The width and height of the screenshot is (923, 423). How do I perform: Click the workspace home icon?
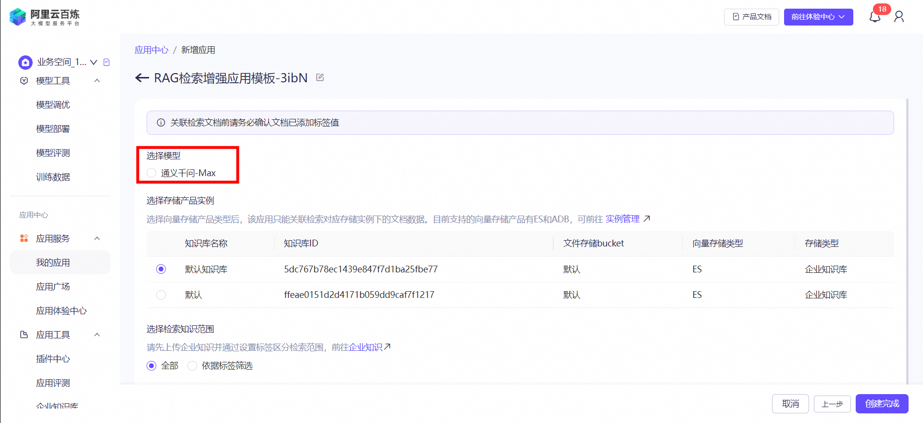[25, 62]
